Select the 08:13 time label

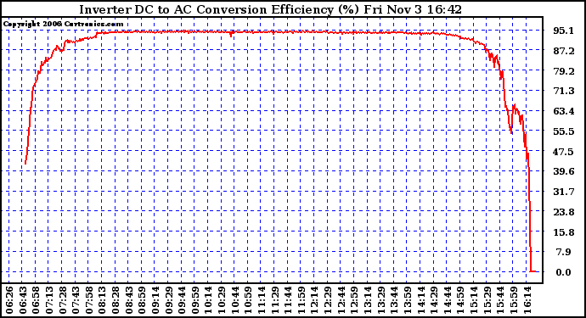click(102, 300)
